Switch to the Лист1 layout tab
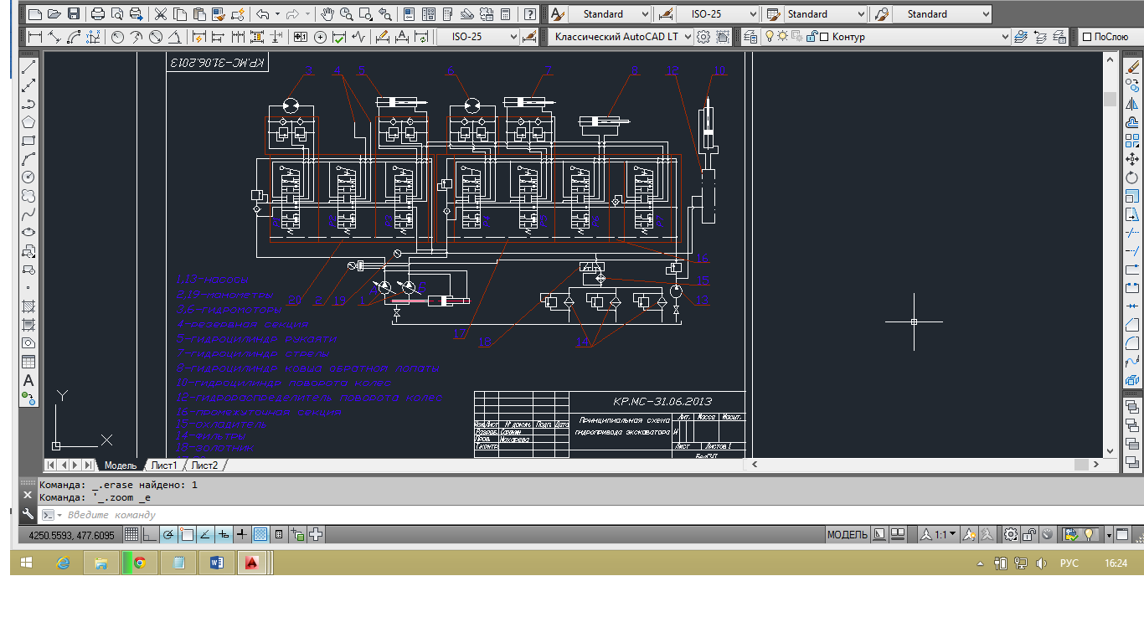 [x=164, y=465]
